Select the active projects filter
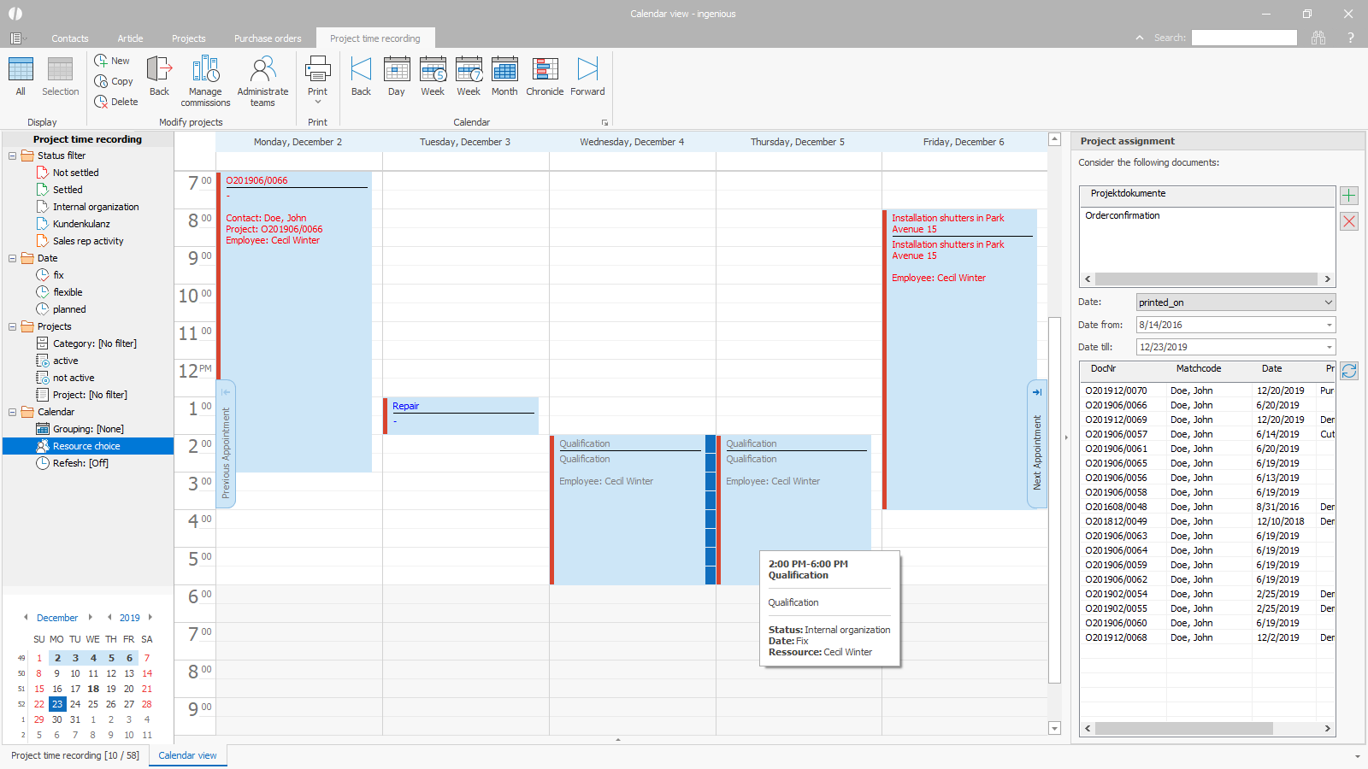1368x769 pixels. 65,361
